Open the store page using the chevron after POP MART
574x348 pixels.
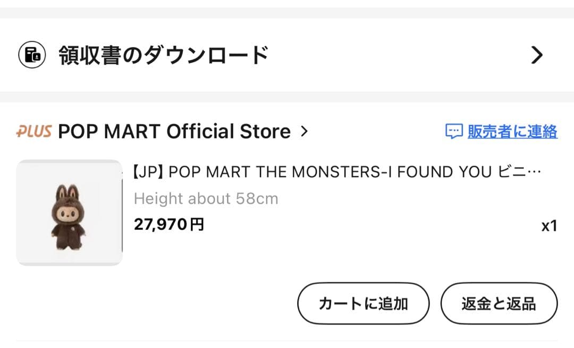pos(305,132)
